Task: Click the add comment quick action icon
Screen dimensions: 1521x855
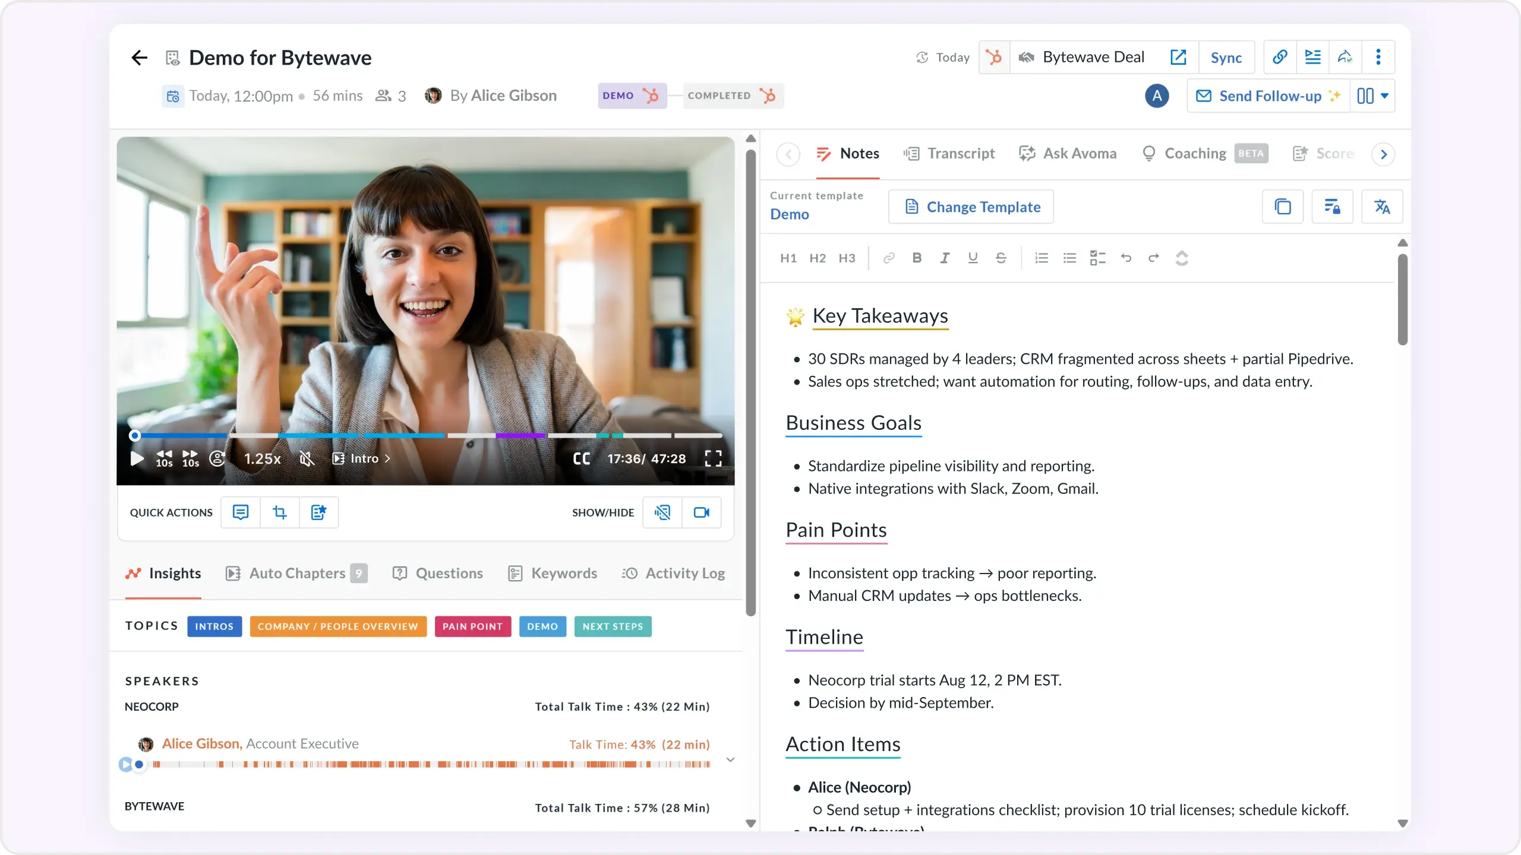Action: tap(240, 512)
